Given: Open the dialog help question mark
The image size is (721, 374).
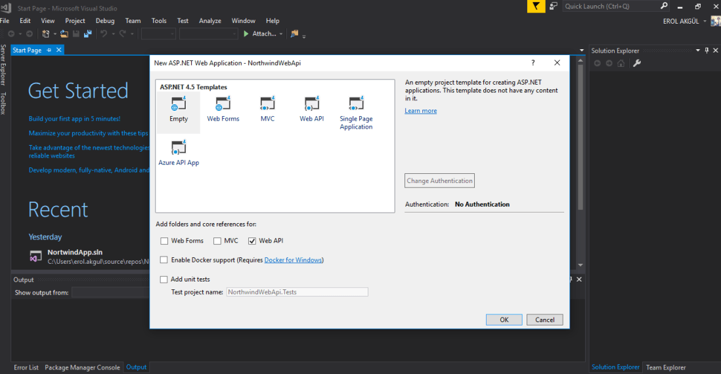Looking at the screenshot, I should point(533,63).
